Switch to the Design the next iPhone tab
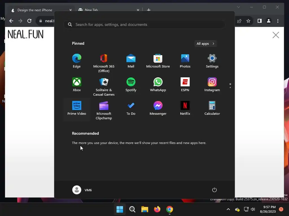Image resolution: width=289 pixels, height=216 pixels. (35, 10)
